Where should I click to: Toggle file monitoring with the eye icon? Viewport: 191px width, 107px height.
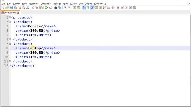tap(113, 8)
